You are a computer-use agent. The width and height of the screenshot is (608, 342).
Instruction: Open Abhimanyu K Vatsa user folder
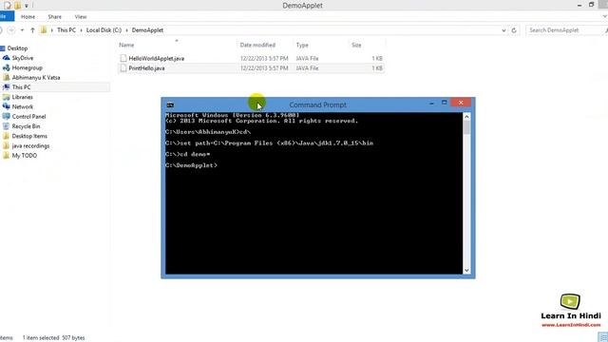pyautogui.click(x=36, y=77)
